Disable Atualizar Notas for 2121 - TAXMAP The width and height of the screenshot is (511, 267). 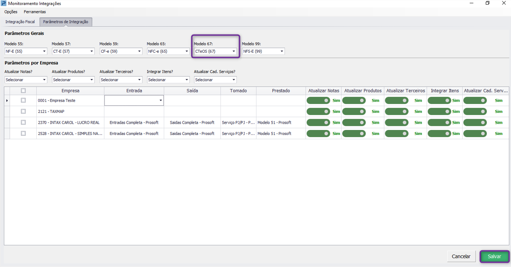click(318, 112)
